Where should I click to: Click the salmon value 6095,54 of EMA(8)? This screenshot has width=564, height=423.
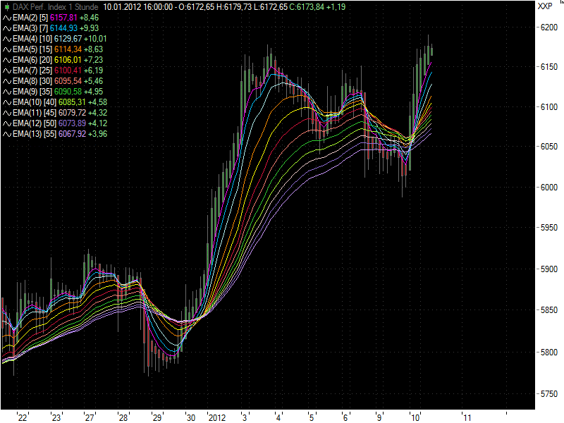(68, 81)
